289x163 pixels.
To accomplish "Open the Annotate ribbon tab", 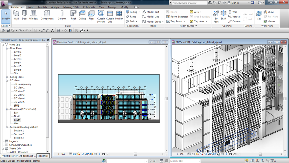I will 42,7.
